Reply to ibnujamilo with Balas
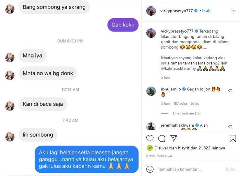 tap(195, 103)
